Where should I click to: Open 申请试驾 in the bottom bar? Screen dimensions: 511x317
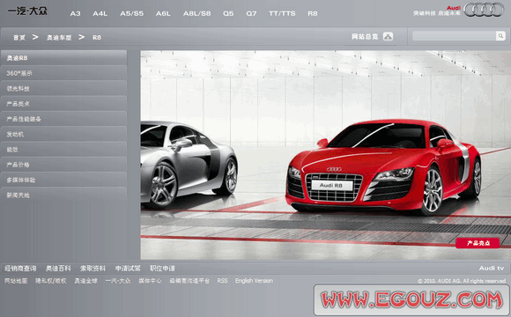[128, 269]
